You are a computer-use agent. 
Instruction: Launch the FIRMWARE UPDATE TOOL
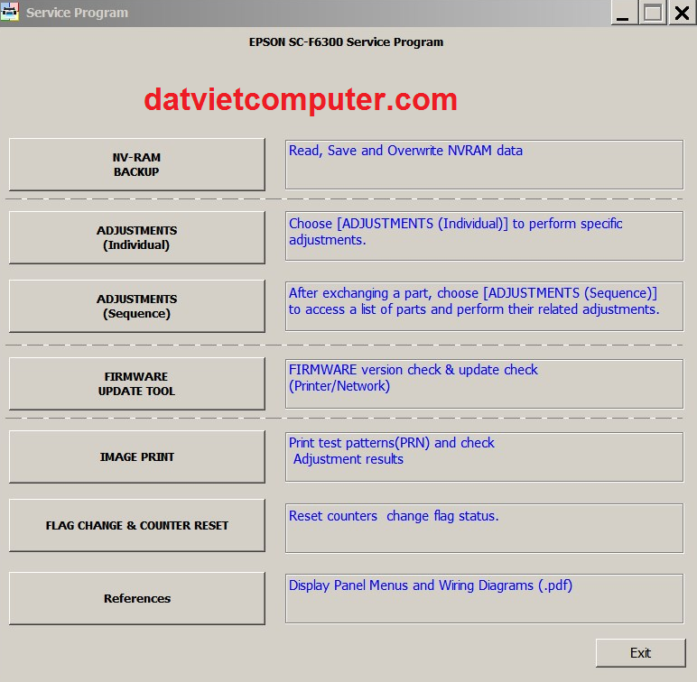[x=136, y=383]
